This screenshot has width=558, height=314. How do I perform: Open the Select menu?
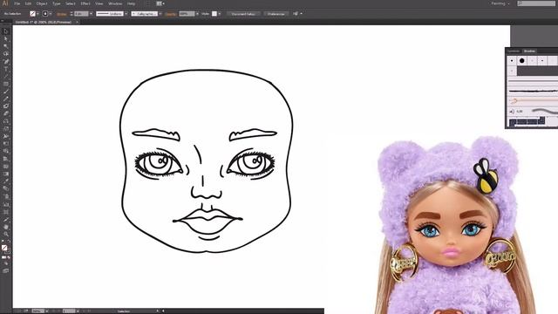click(x=71, y=3)
